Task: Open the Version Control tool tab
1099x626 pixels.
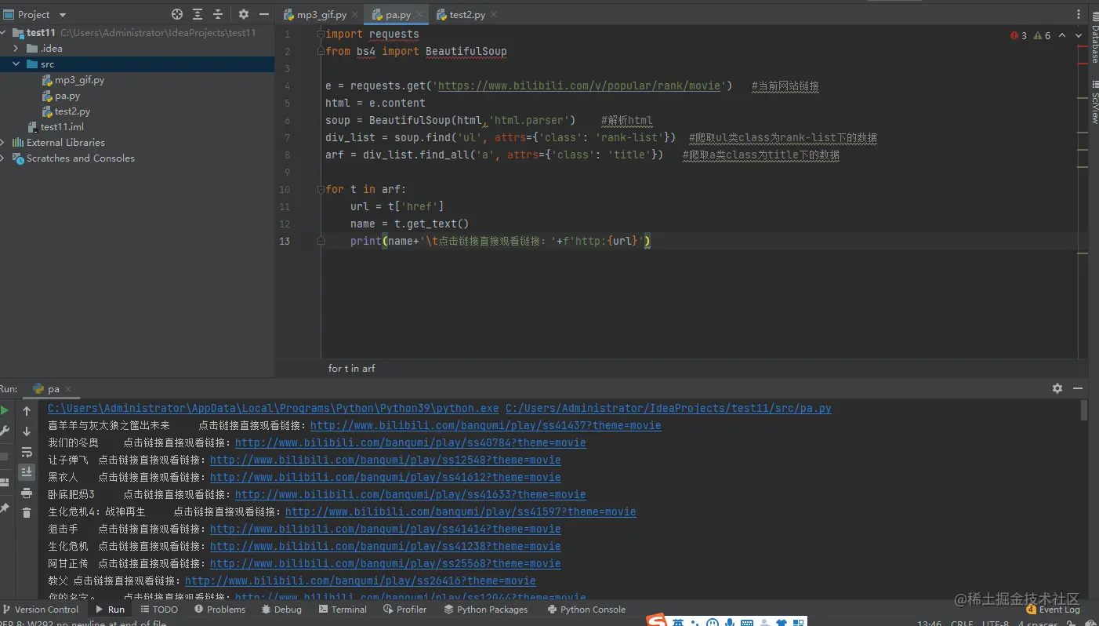Action: click(x=40, y=610)
